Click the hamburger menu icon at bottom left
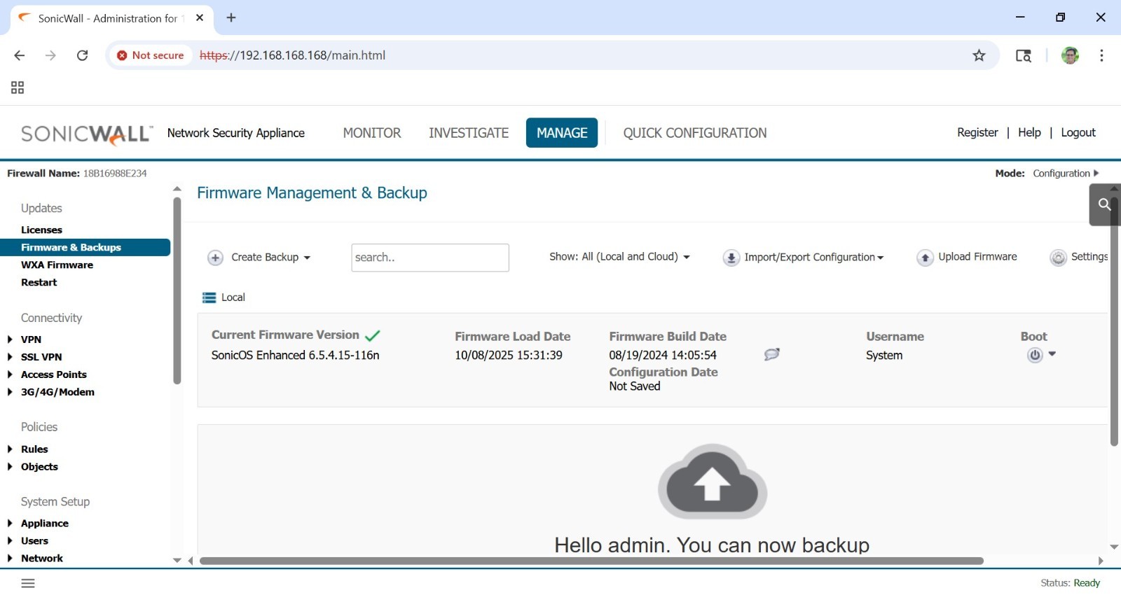The height and width of the screenshot is (595, 1121). (28, 583)
